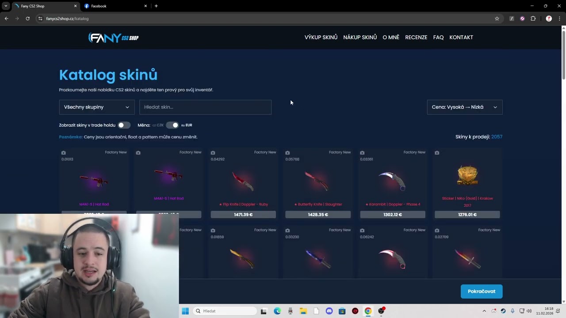Open the Windows Start menu

tap(185, 311)
